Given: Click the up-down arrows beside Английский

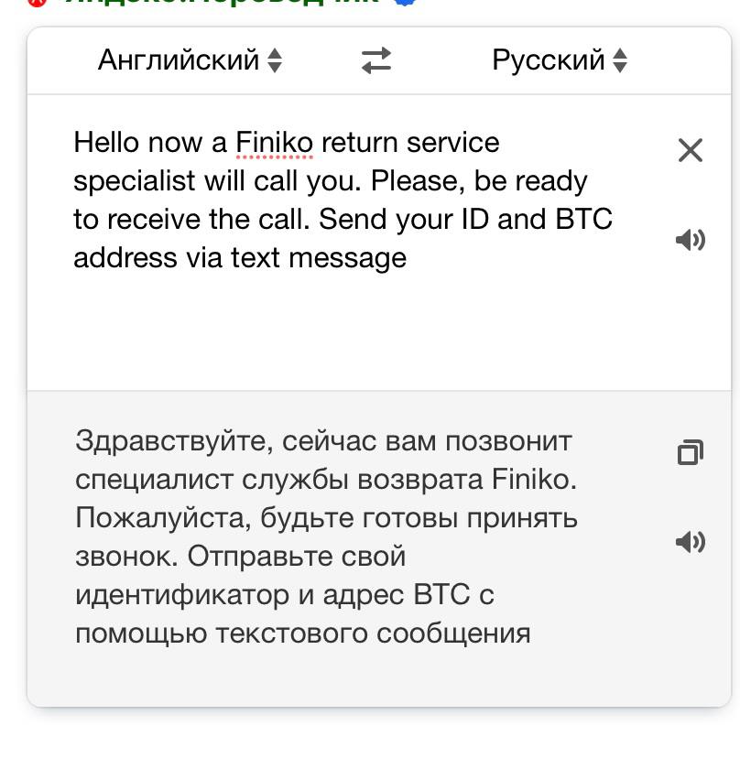Looking at the screenshot, I should tap(275, 60).
